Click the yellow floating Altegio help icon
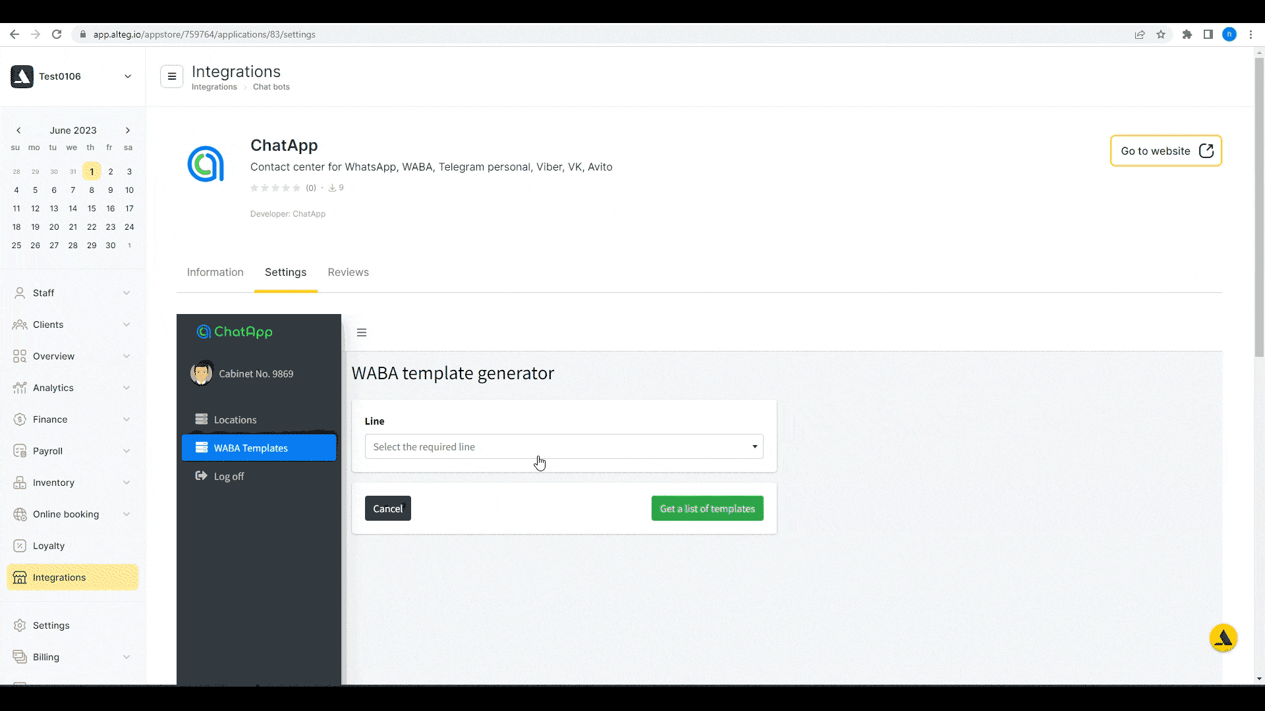The width and height of the screenshot is (1265, 711). tap(1223, 638)
